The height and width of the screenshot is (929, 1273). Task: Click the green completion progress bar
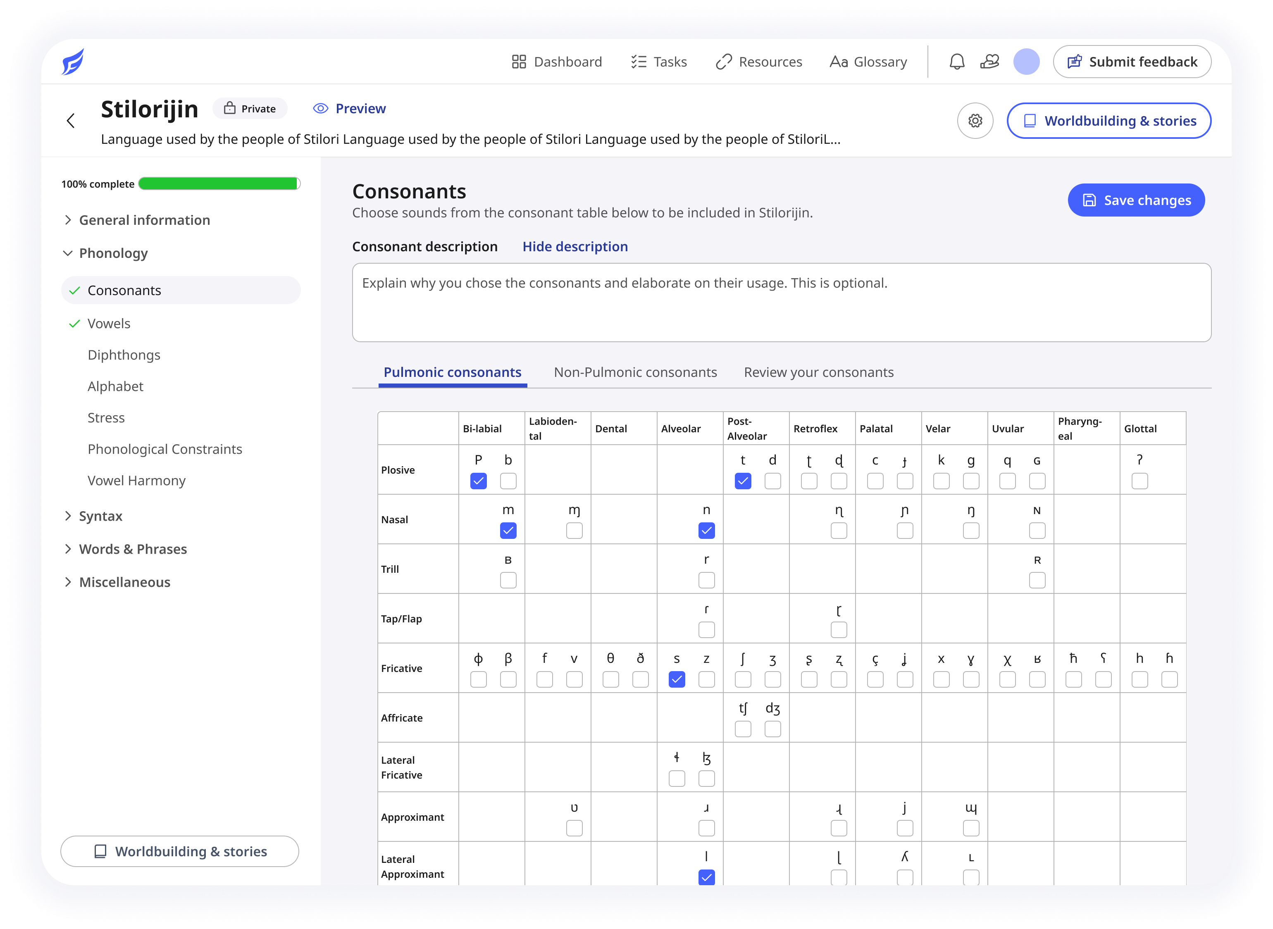(219, 184)
